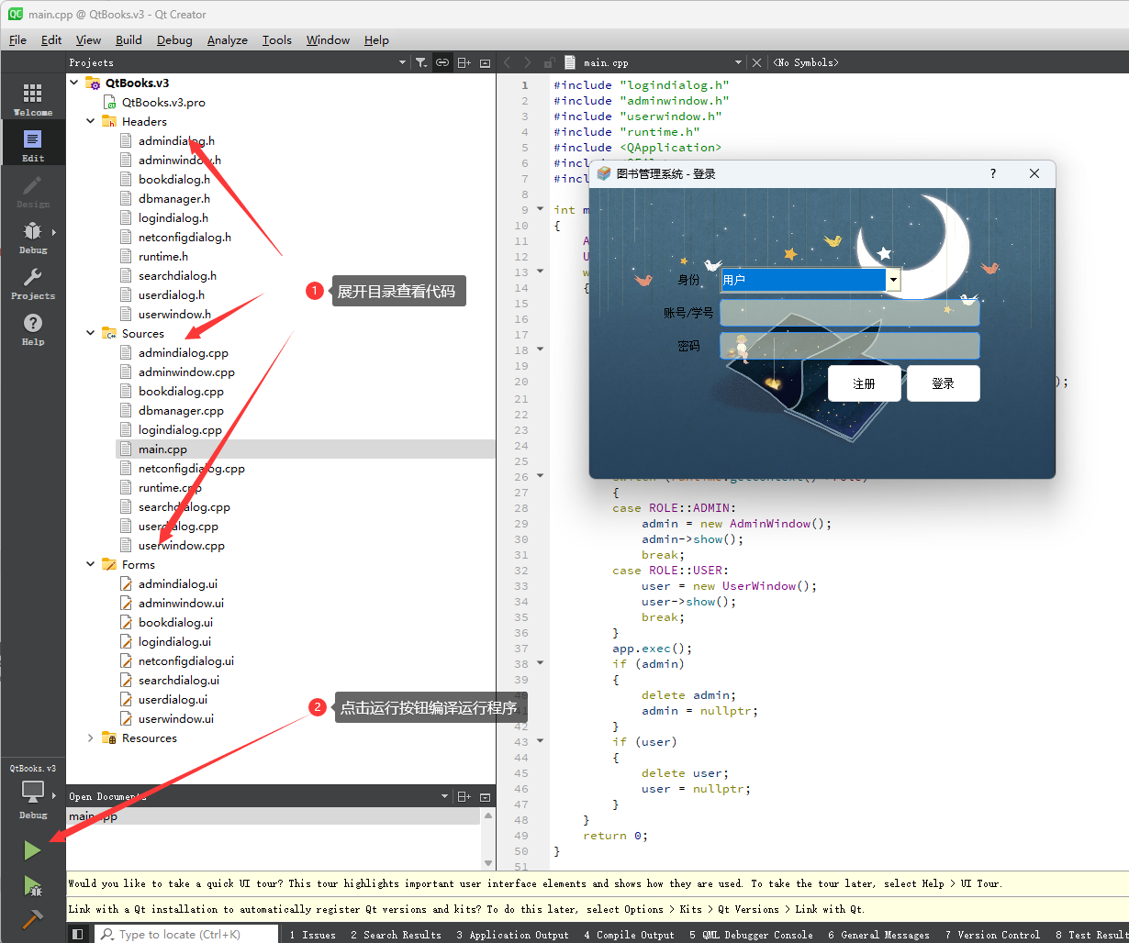Select bookdialog.ui under Forms
Viewport: 1129px width, 943px height.
click(x=175, y=622)
